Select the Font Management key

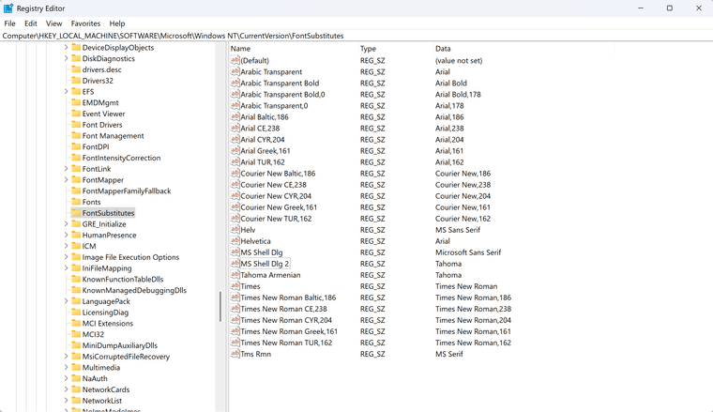pyautogui.click(x=113, y=135)
